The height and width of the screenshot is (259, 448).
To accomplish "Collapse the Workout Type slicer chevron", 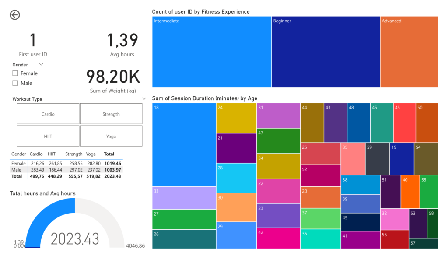I will 144,99.
